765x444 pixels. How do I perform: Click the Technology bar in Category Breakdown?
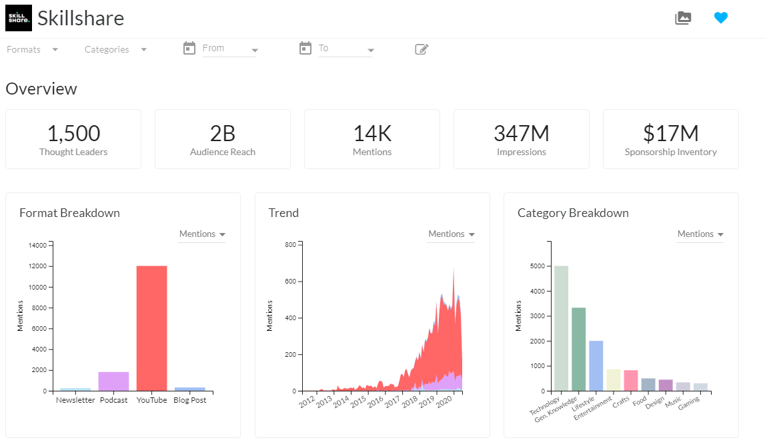click(x=561, y=328)
